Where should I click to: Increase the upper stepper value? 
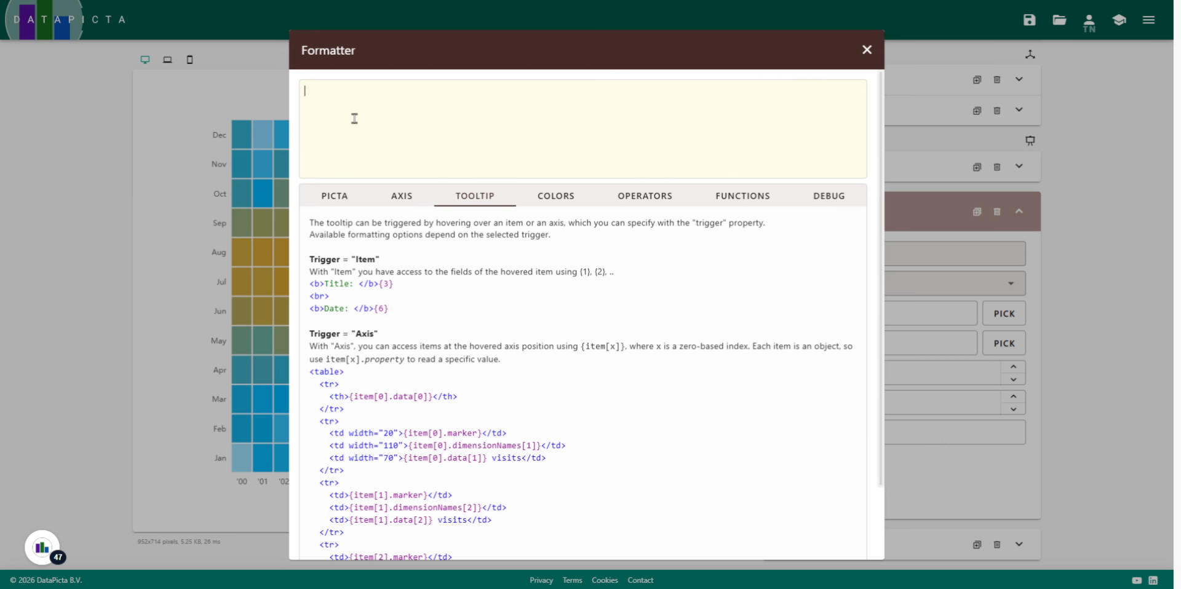(x=1013, y=366)
